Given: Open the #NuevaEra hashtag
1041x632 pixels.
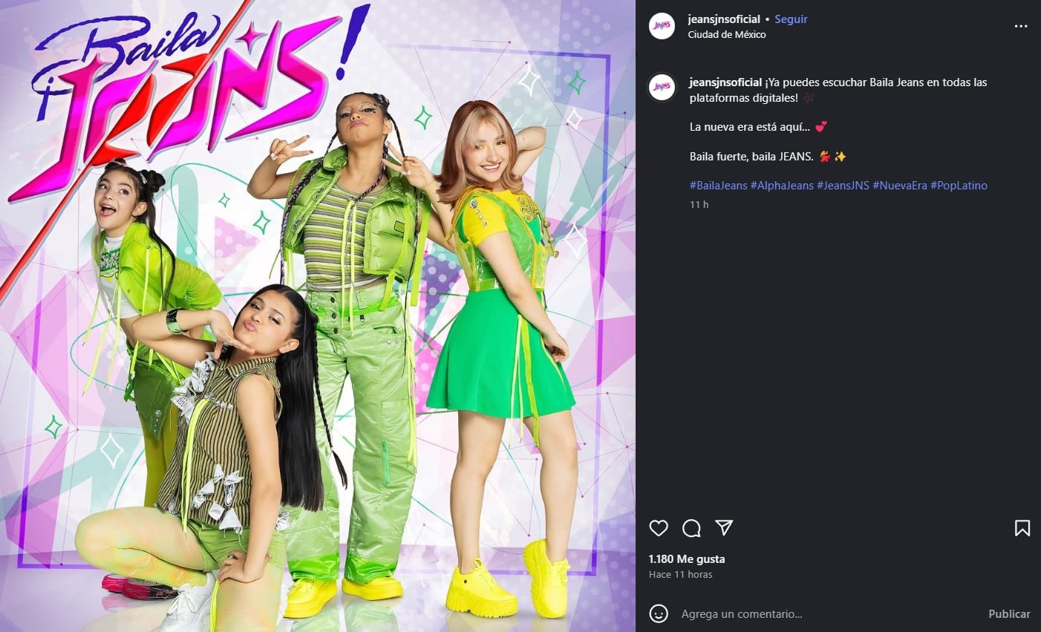Looking at the screenshot, I should (x=900, y=186).
